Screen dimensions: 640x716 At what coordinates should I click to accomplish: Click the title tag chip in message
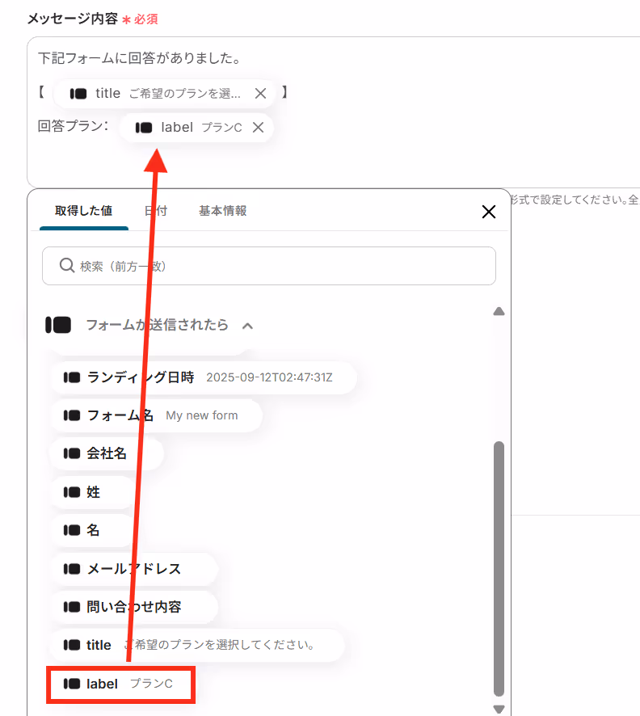tap(164, 94)
